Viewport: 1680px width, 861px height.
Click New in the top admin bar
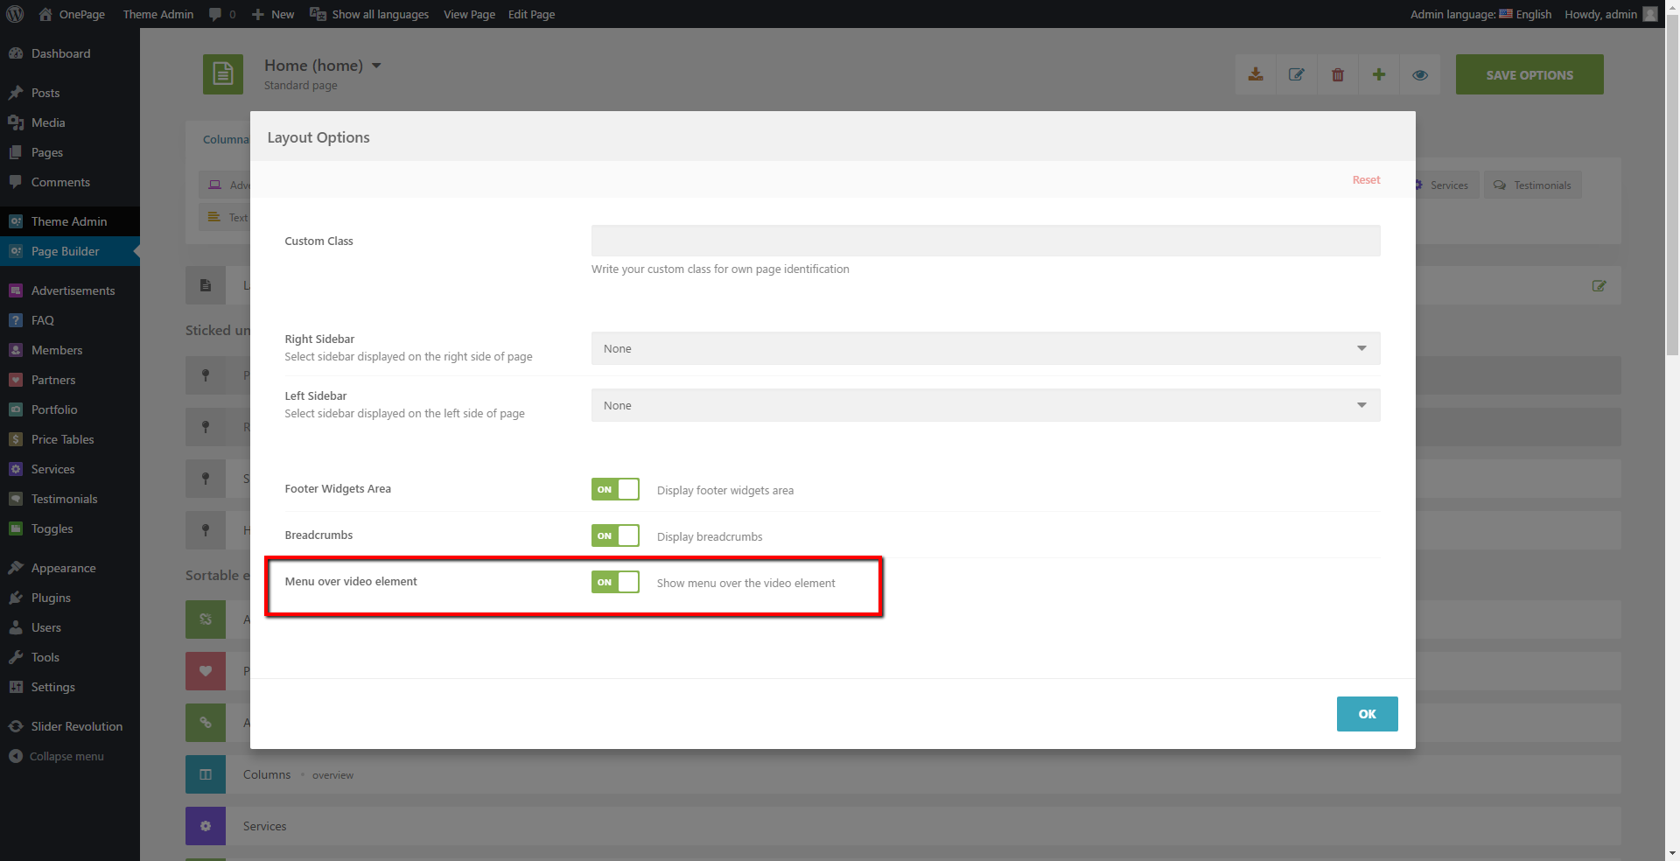point(273,14)
